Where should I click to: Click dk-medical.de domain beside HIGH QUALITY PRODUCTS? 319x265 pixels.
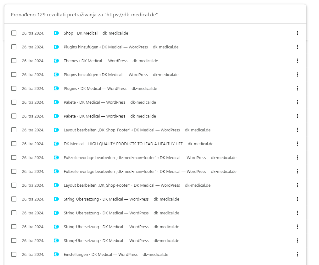click(x=201, y=144)
